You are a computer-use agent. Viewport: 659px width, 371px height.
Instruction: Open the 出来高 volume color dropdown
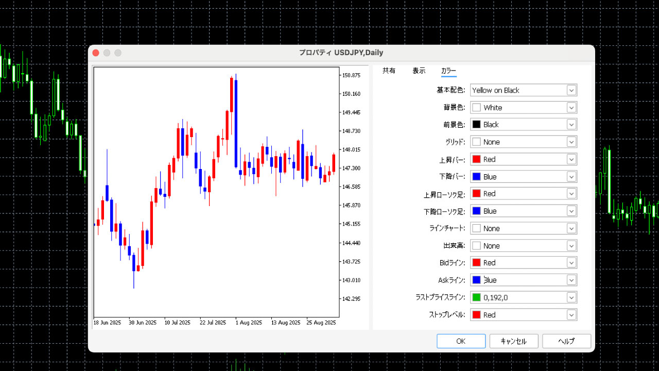click(571, 245)
